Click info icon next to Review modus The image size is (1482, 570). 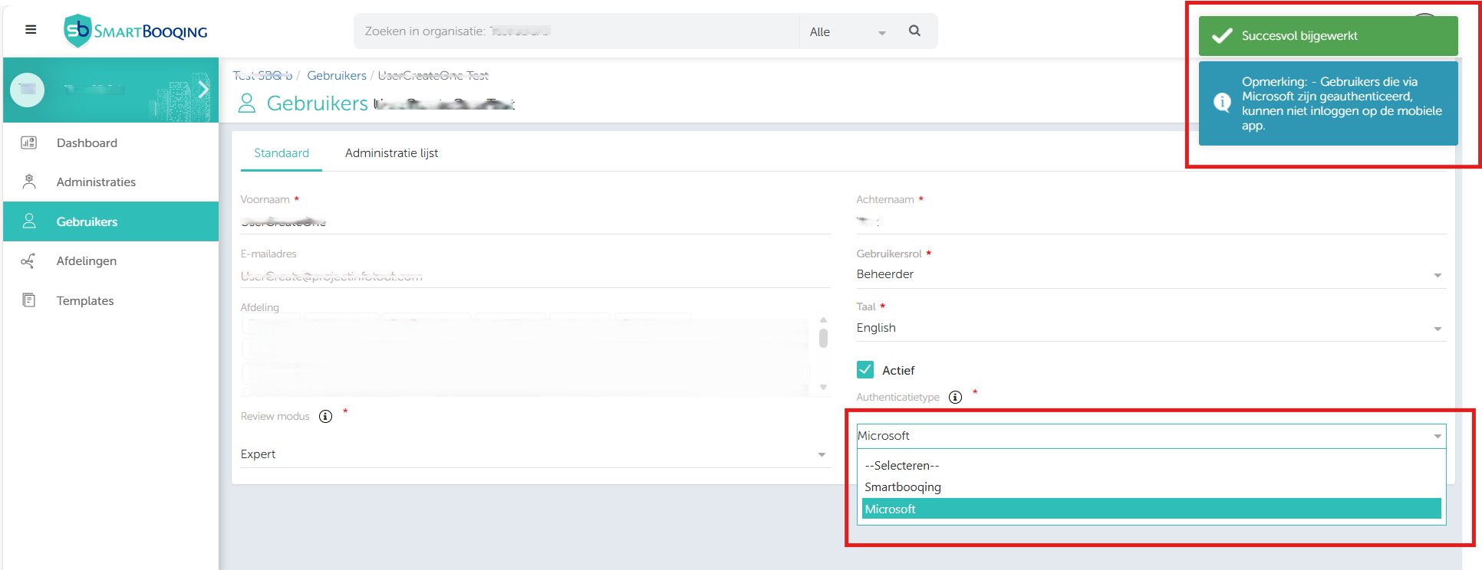pyautogui.click(x=325, y=416)
